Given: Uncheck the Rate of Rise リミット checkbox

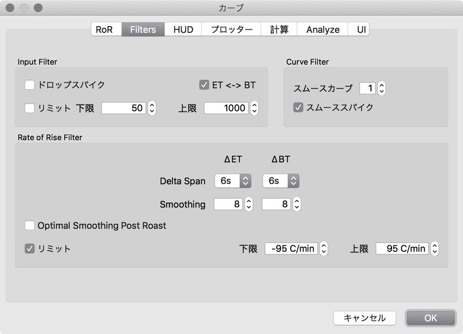Looking at the screenshot, I should [29, 248].
